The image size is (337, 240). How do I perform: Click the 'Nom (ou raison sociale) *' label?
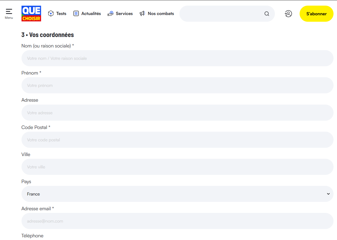48,46
